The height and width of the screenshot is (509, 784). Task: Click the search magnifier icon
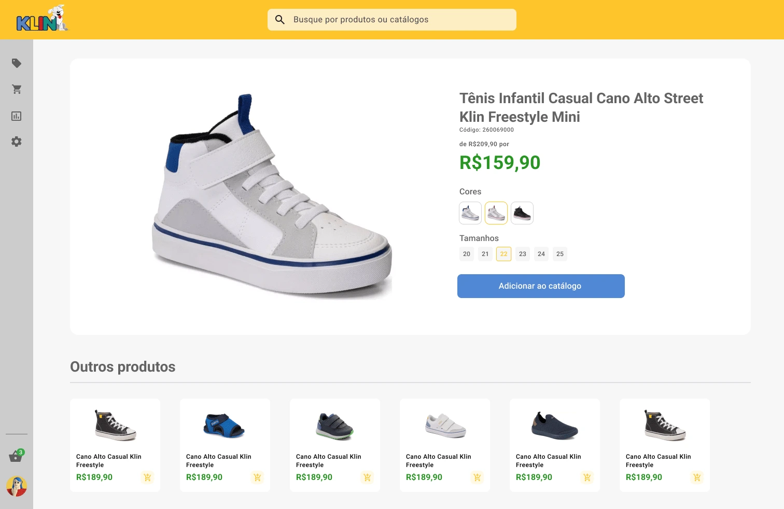pos(280,20)
